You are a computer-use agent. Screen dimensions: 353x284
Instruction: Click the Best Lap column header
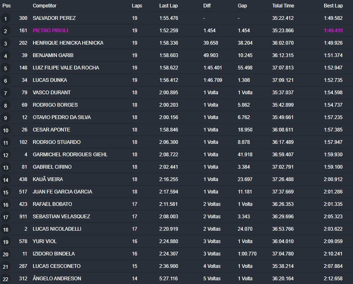333,6
